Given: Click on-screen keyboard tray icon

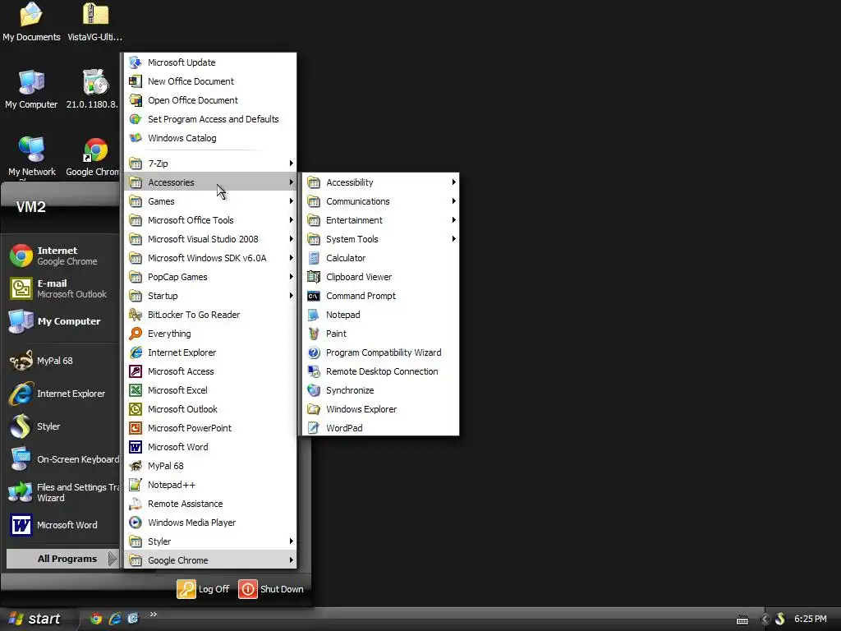Looking at the screenshot, I should pos(742,619).
